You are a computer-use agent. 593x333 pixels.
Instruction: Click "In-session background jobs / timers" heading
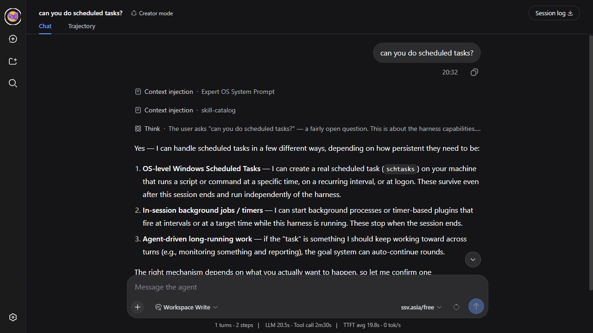tap(202, 210)
